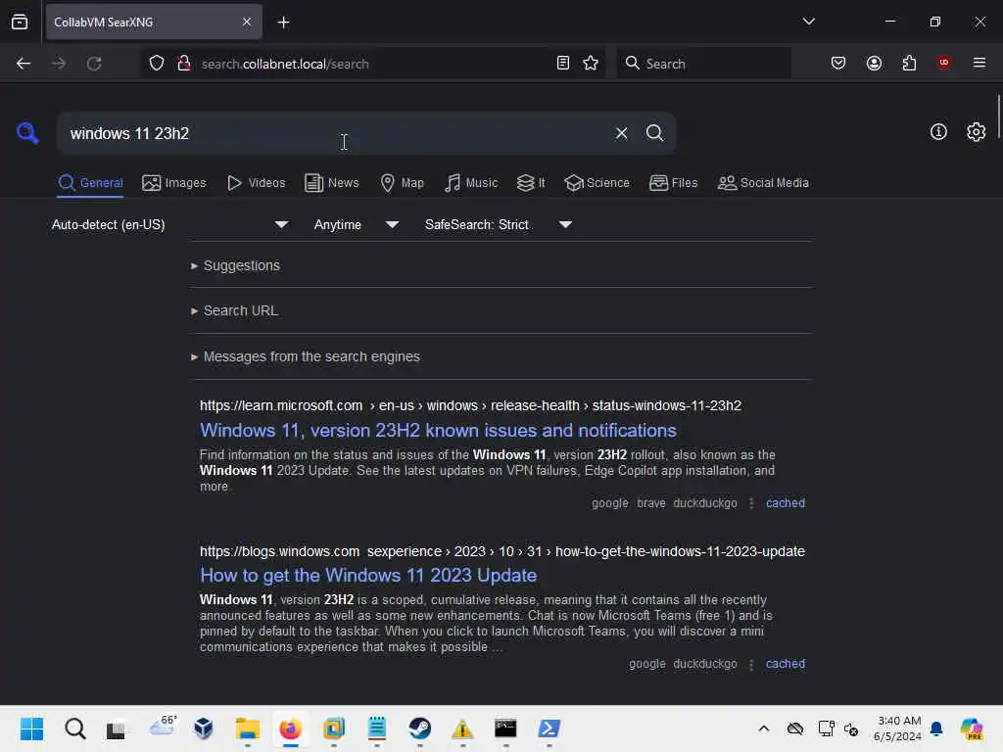
Task: Expand Messages from the search engines
Action: [x=306, y=356]
